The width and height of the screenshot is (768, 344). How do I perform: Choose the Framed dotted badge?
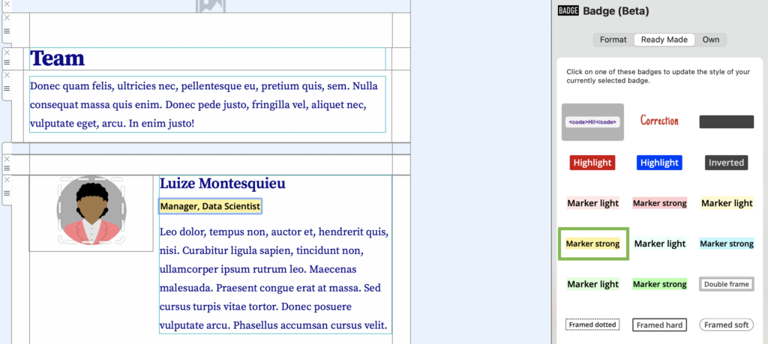592,325
